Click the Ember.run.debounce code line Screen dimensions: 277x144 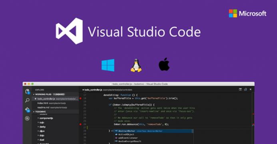pos(141,124)
